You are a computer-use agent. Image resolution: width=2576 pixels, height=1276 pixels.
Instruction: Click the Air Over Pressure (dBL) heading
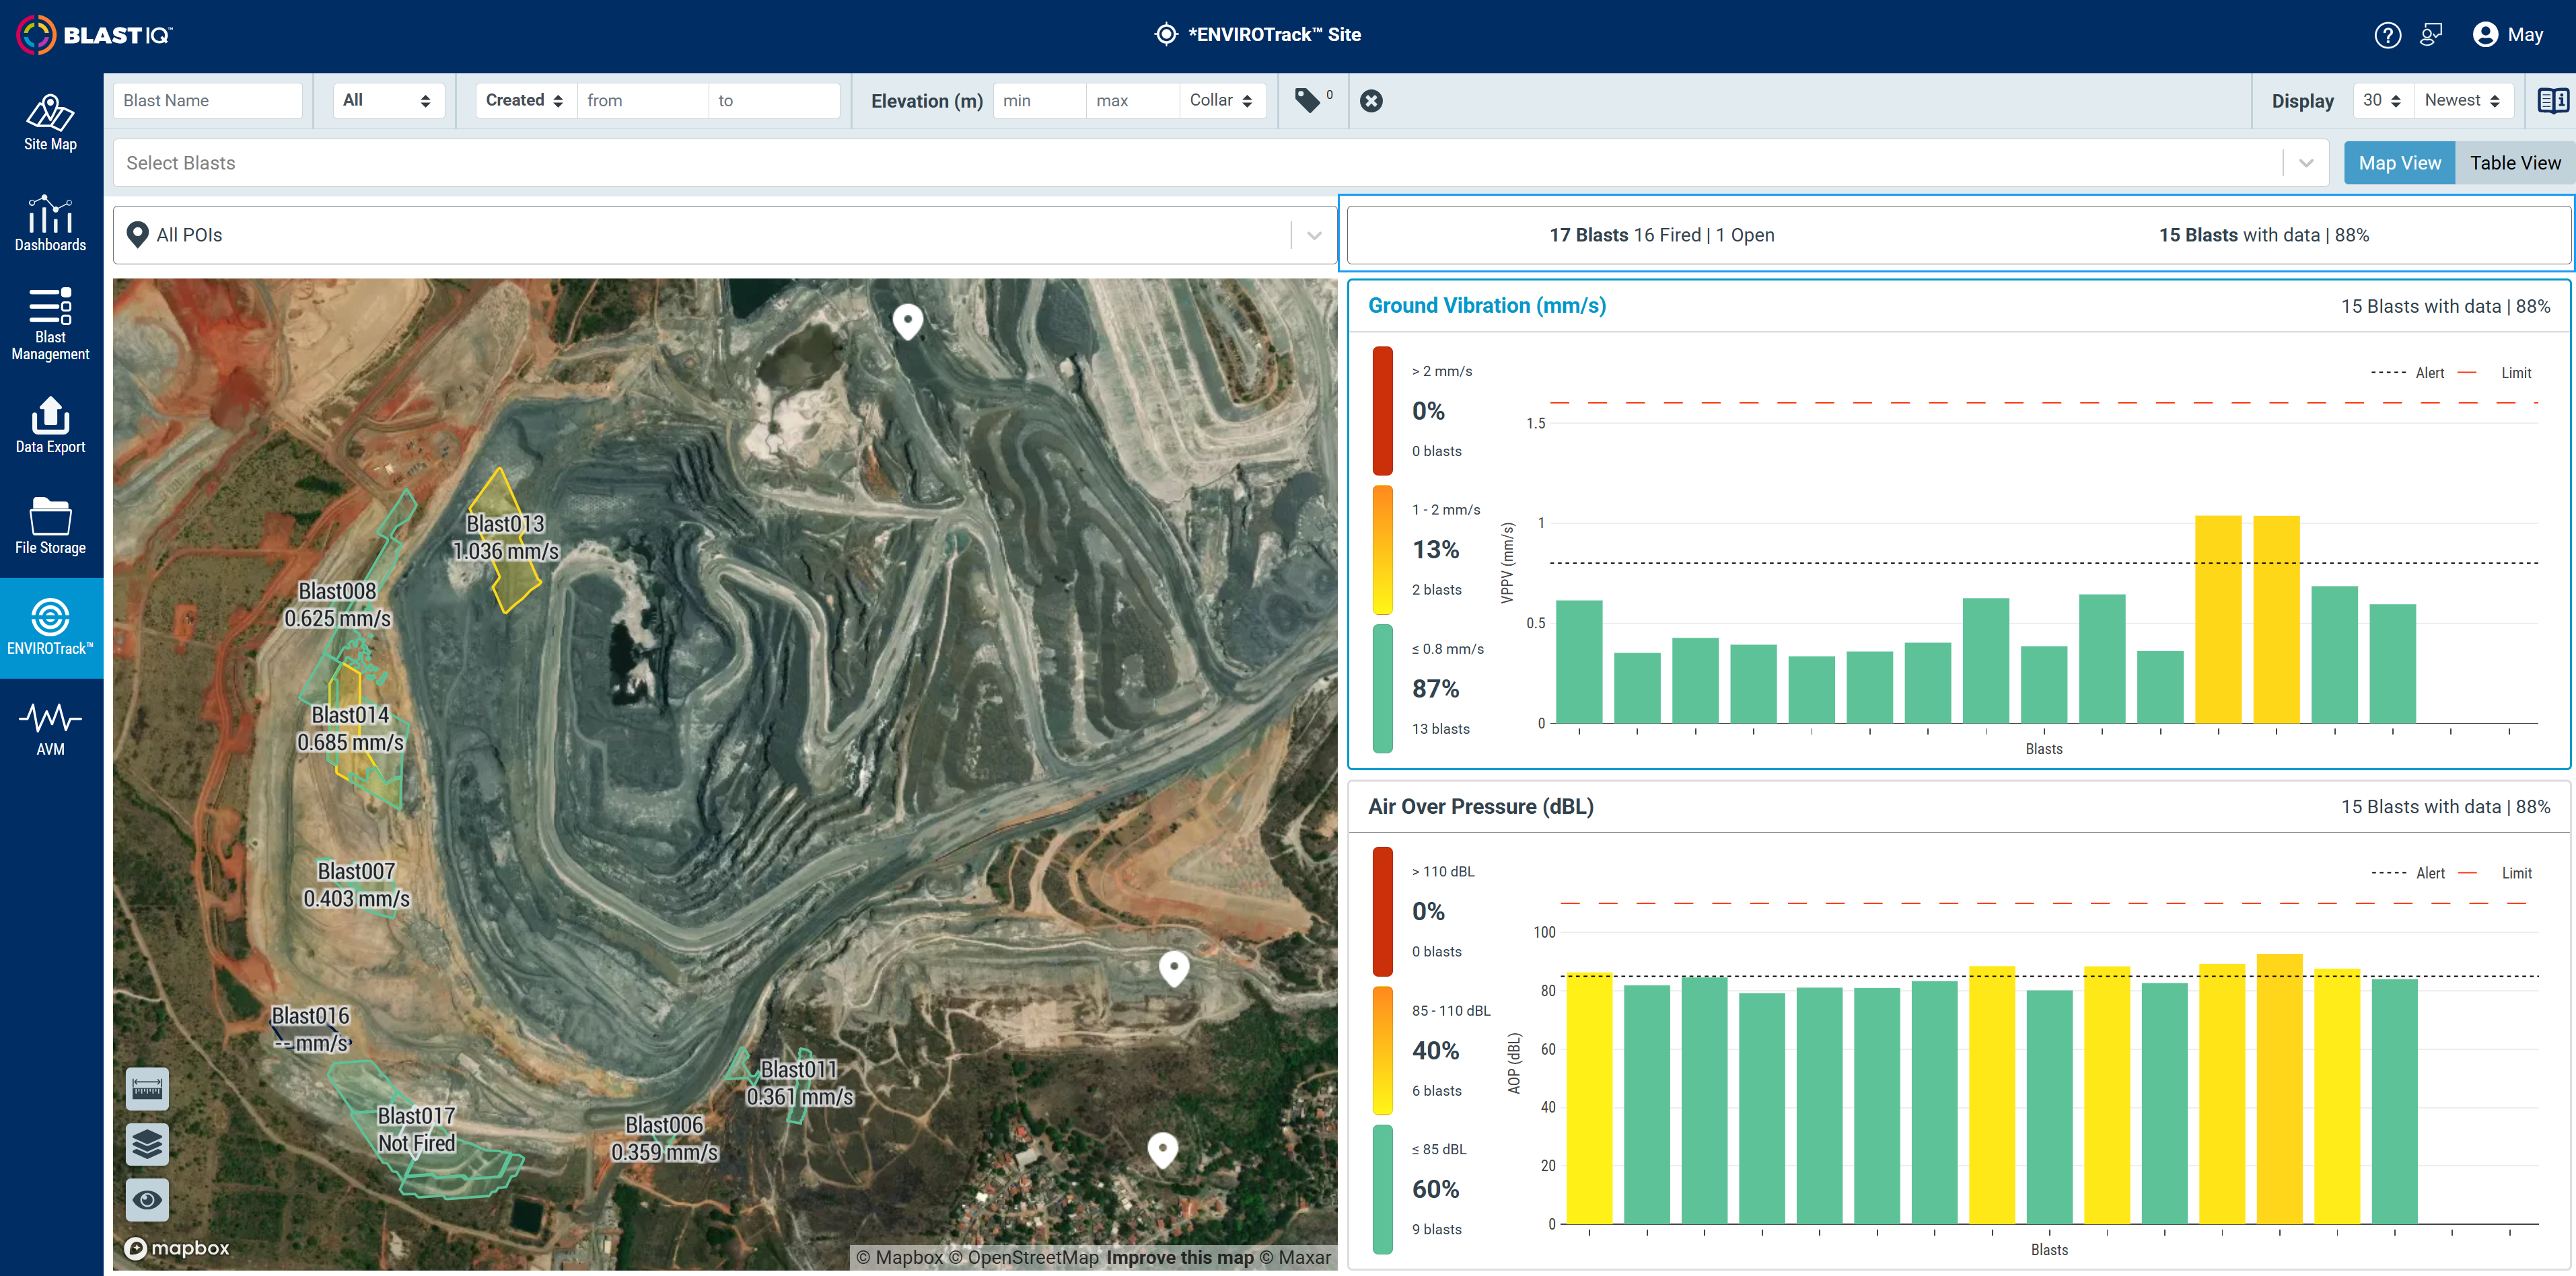point(1481,806)
